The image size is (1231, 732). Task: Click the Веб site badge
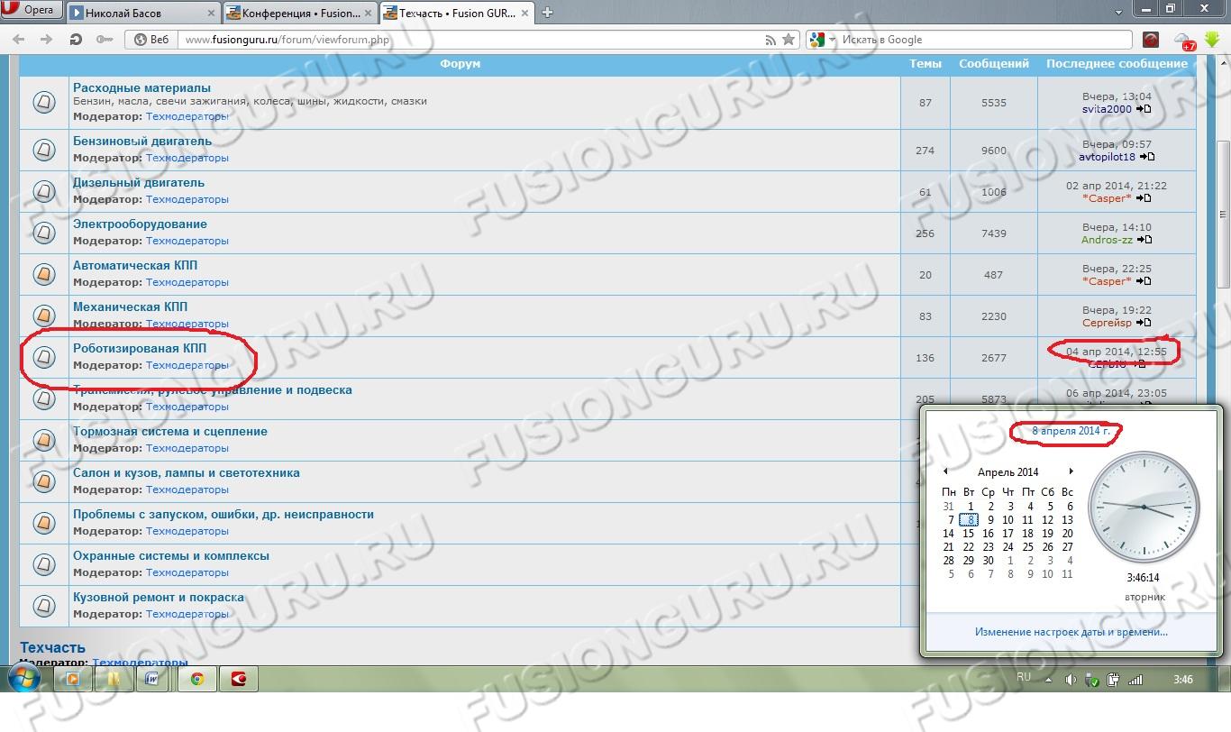[150, 40]
